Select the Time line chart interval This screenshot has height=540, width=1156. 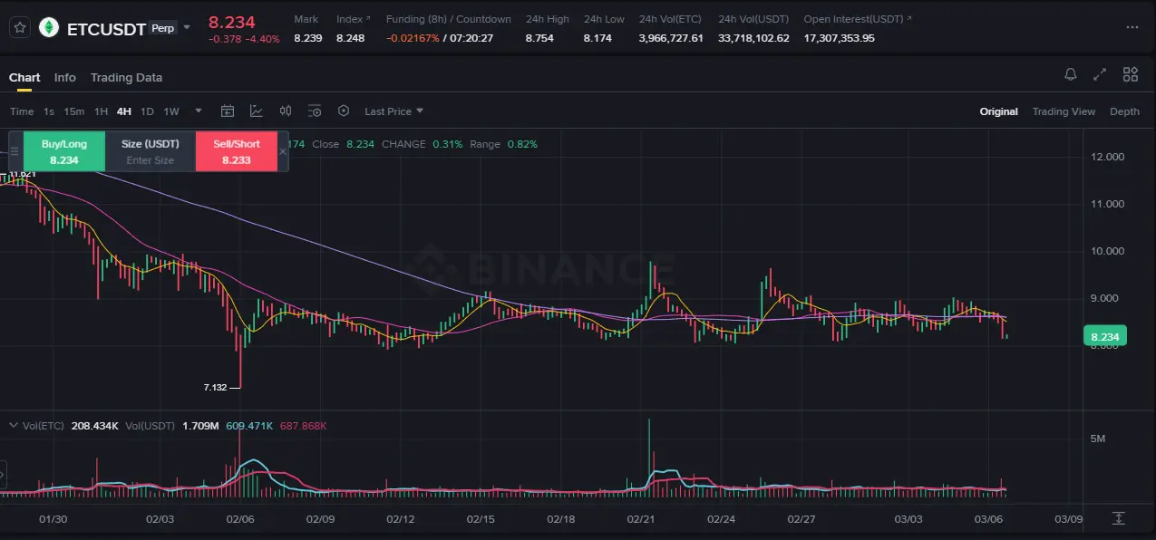(x=22, y=111)
